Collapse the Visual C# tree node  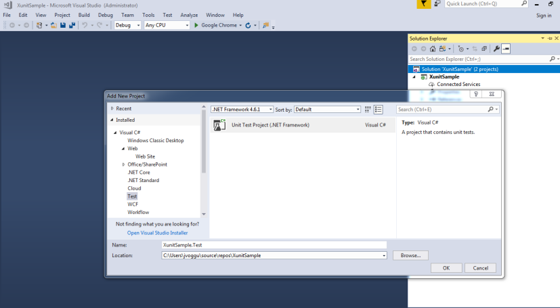pyautogui.click(x=115, y=133)
